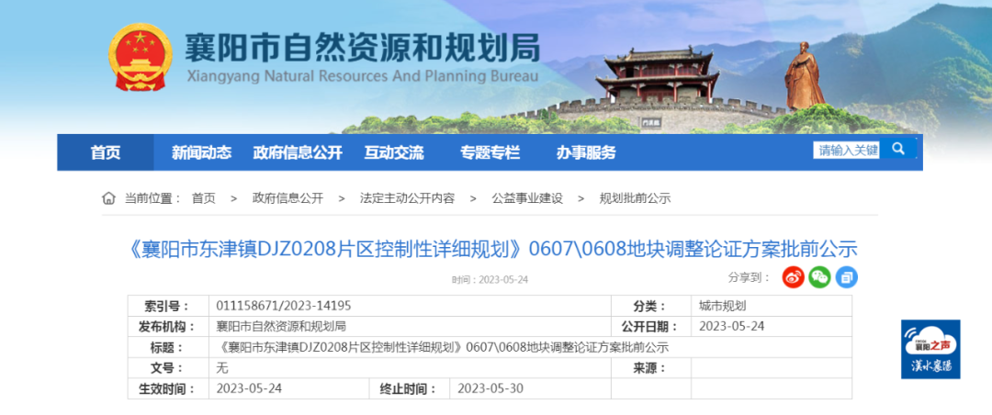
Task: Open the 襄阳之声 floating badge
Action: point(930,349)
